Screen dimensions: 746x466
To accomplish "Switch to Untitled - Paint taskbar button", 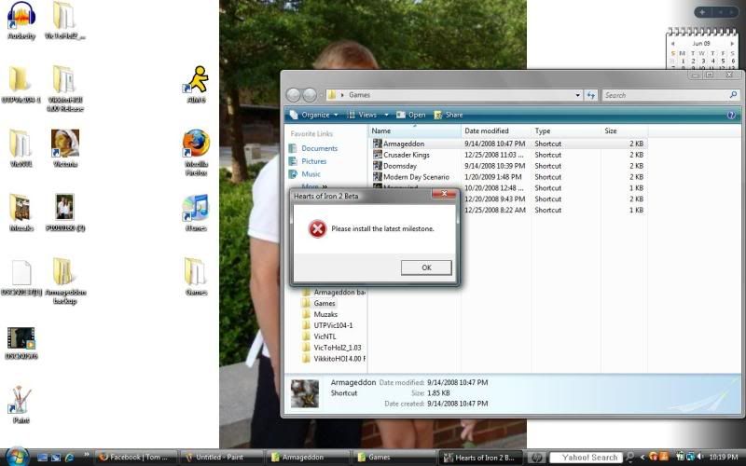I will (222, 458).
